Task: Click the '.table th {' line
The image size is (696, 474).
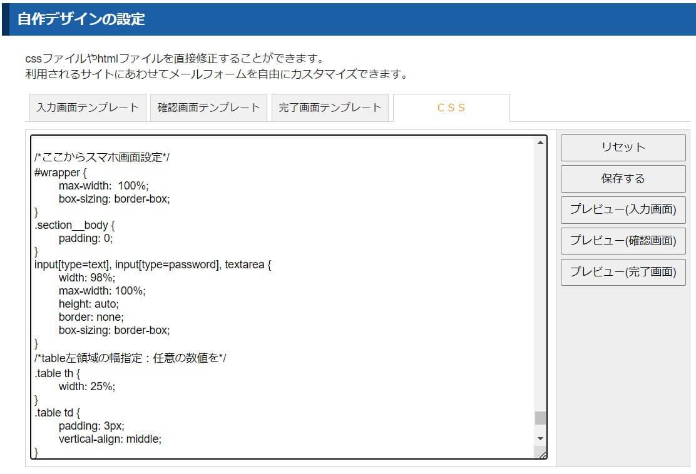Action: click(59, 373)
